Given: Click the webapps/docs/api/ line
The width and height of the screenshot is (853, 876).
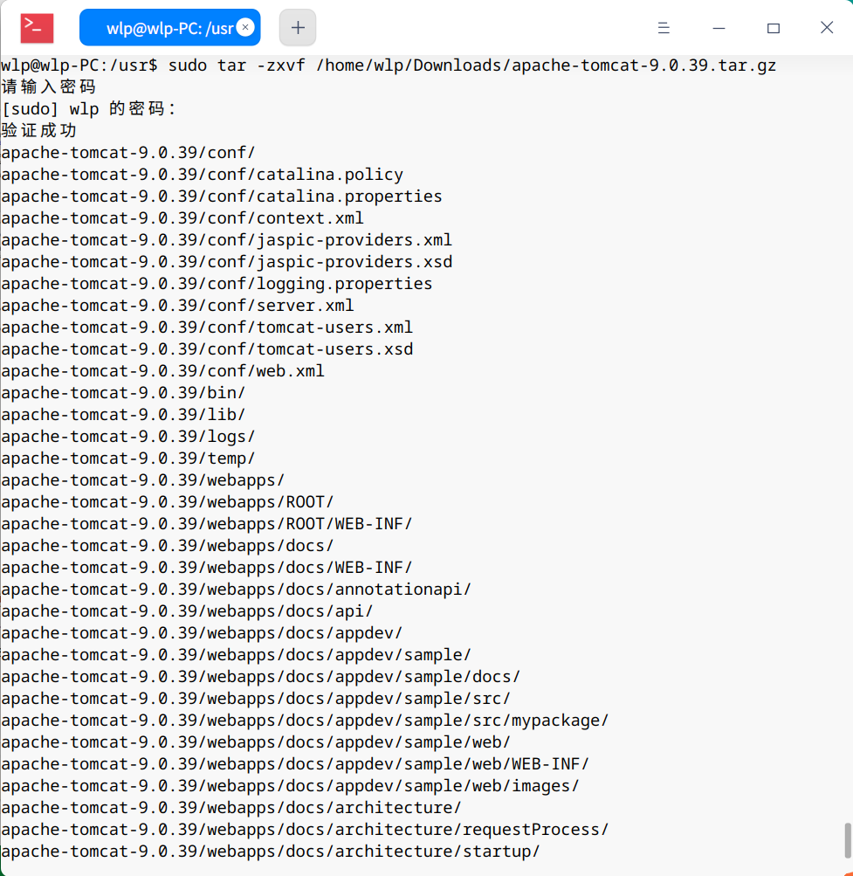Looking at the screenshot, I should click(x=187, y=610).
